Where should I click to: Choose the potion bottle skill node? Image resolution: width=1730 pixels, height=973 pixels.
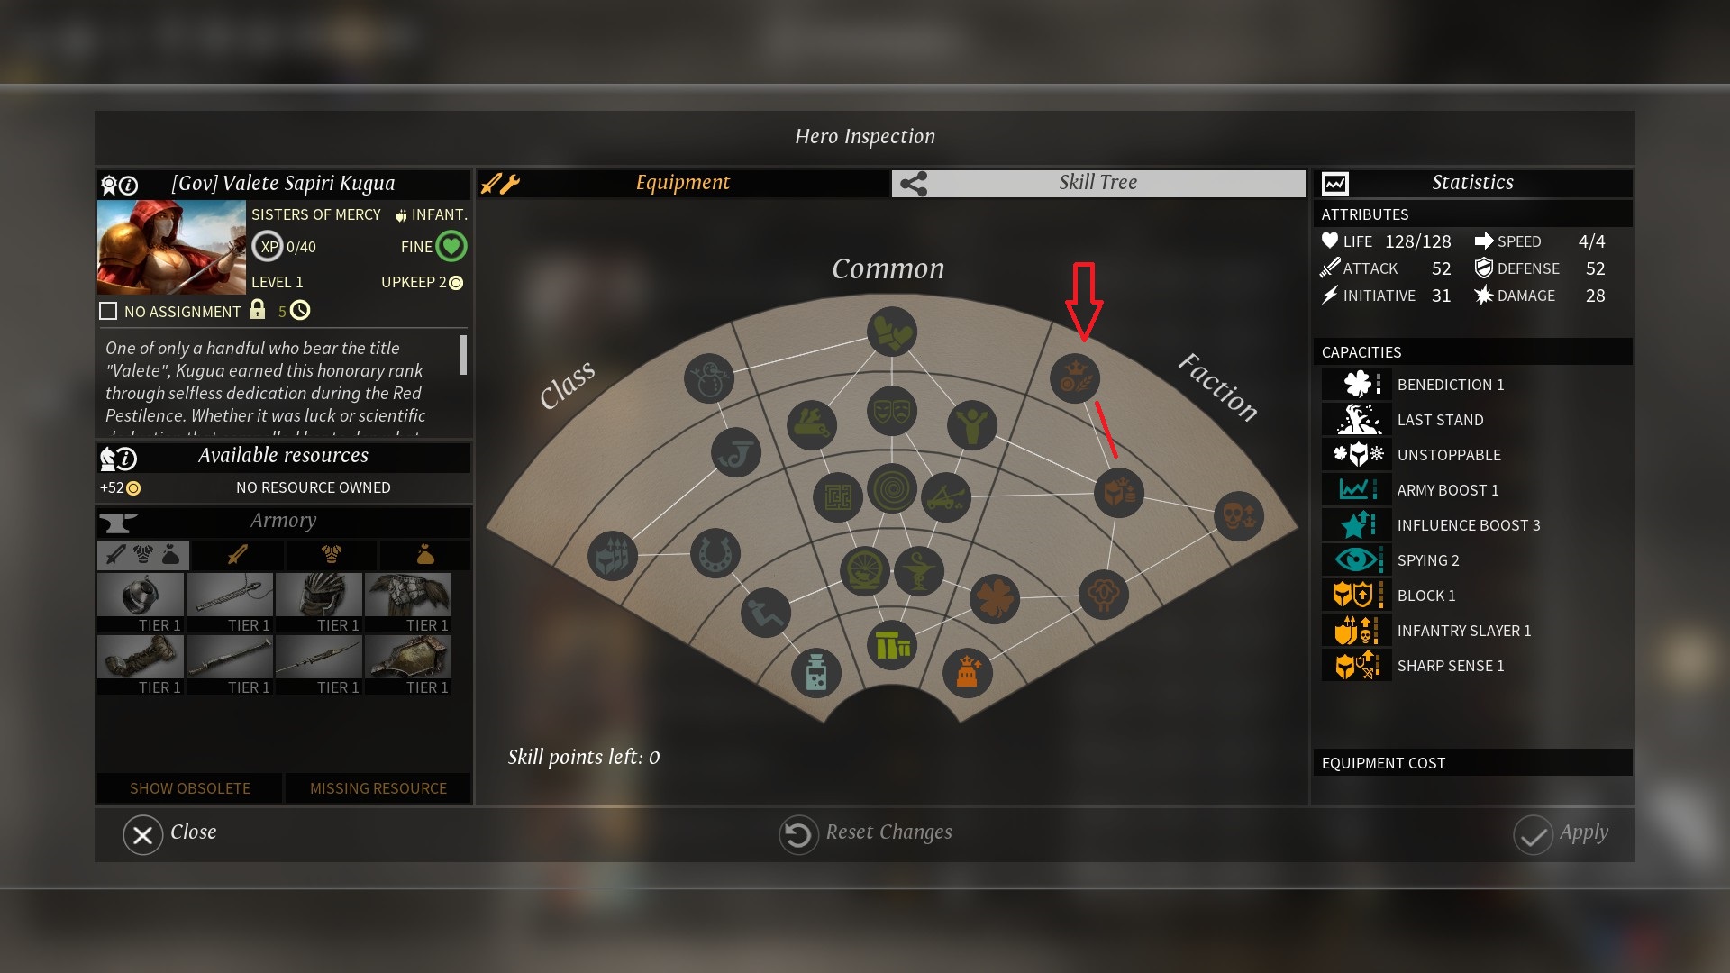[x=816, y=673]
